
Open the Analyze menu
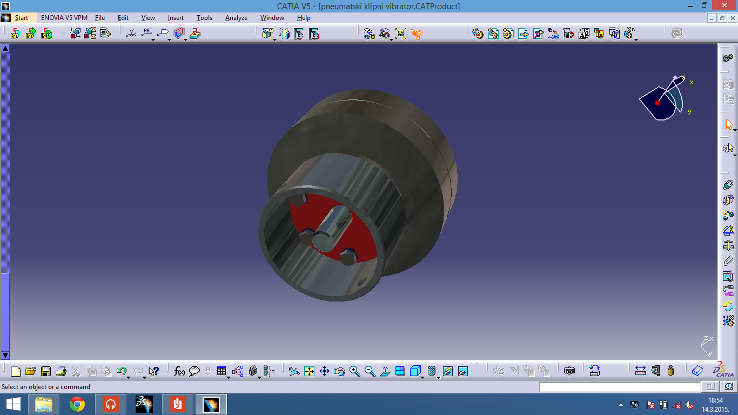tap(236, 18)
